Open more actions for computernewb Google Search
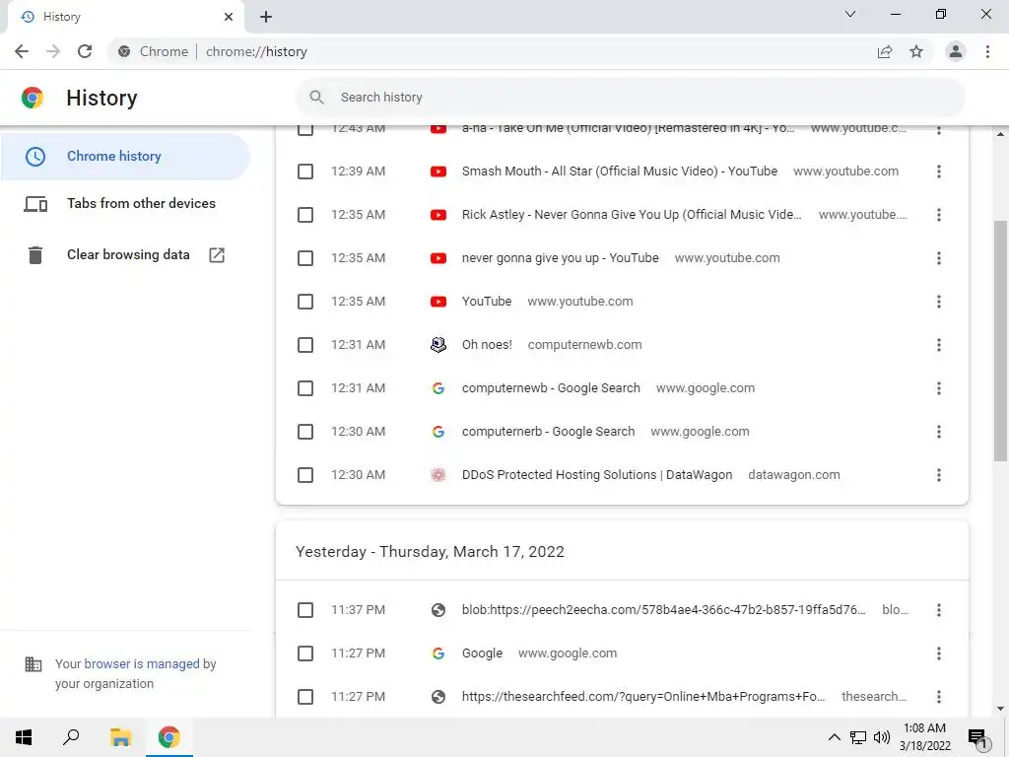1009x757 pixels. pos(939,388)
